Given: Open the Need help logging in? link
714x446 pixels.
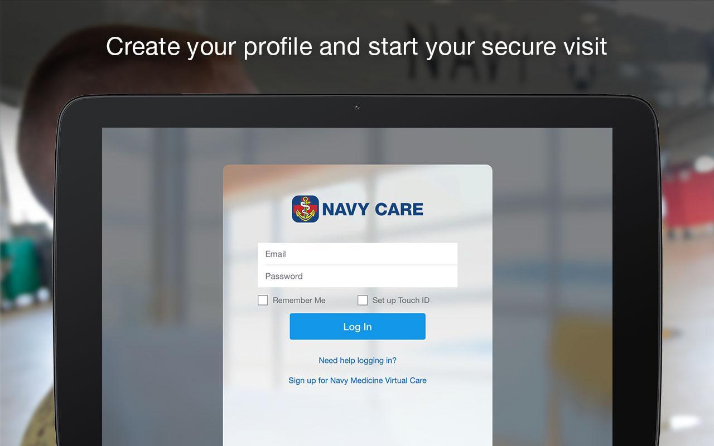Looking at the screenshot, I should pos(358,361).
